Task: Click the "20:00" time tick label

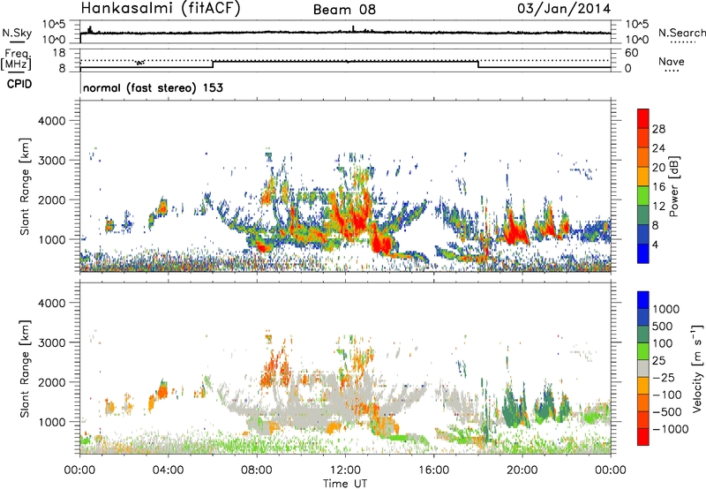Action: coord(522,470)
